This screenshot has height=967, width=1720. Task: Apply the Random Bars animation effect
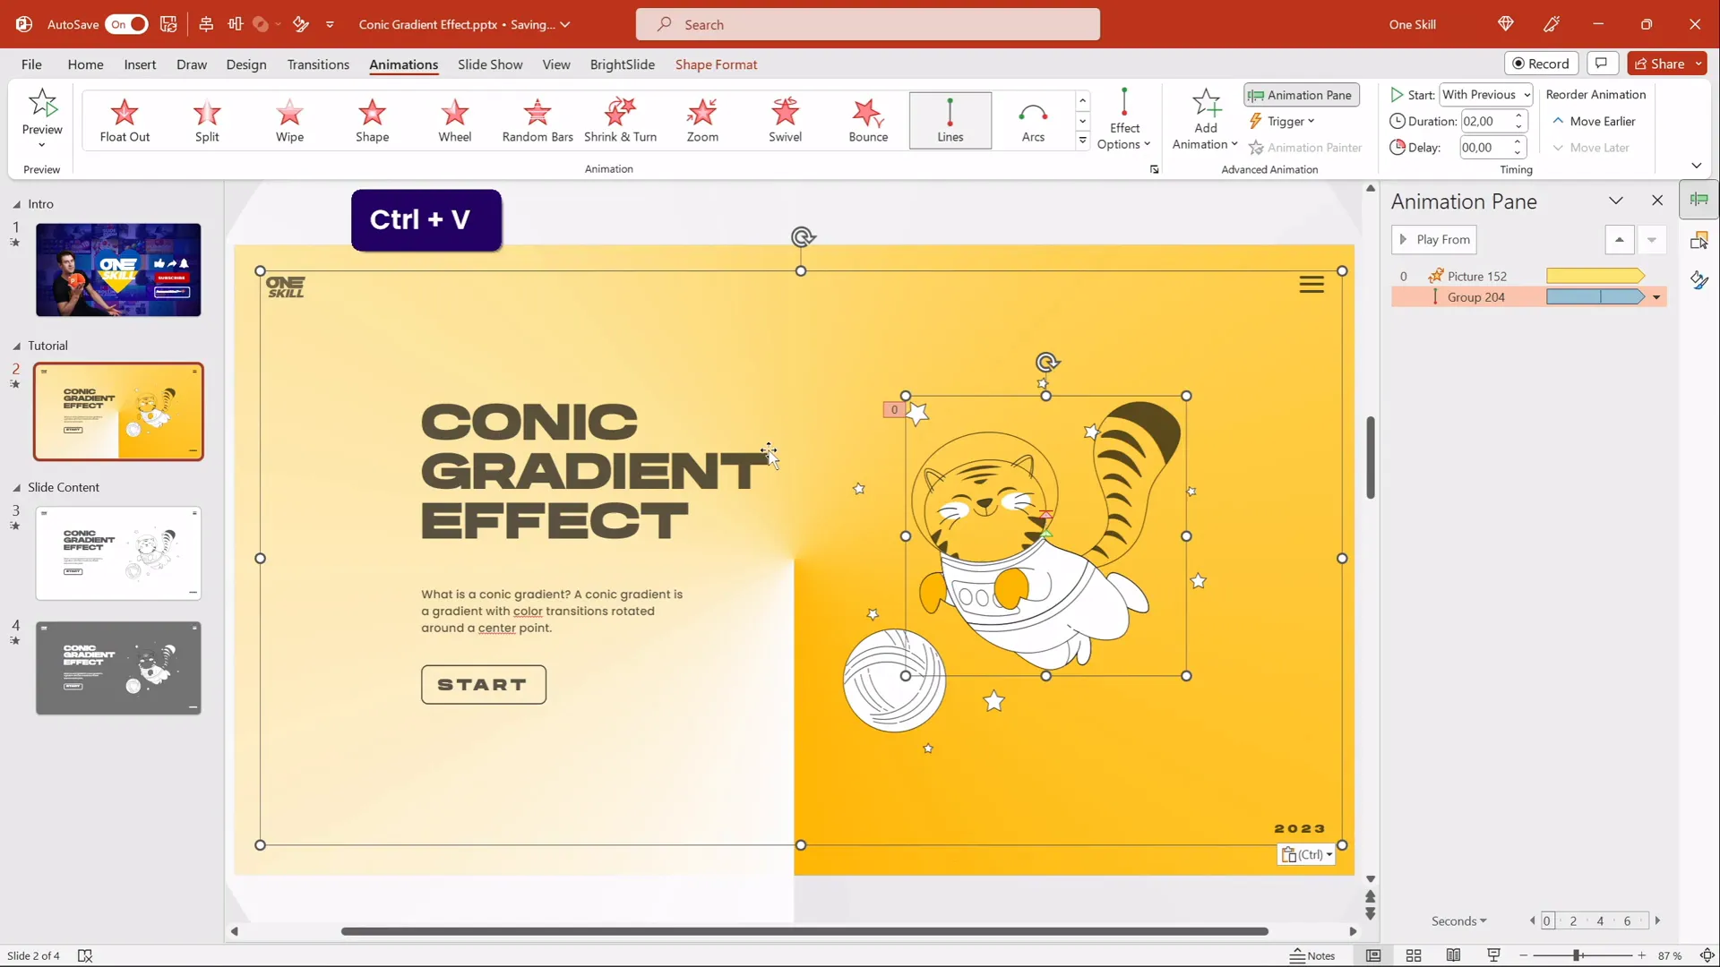coord(537,120)
